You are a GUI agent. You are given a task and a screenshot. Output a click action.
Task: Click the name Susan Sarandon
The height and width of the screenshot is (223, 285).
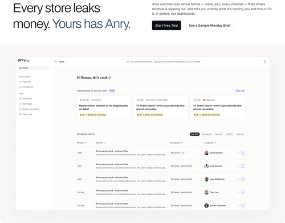218,205
